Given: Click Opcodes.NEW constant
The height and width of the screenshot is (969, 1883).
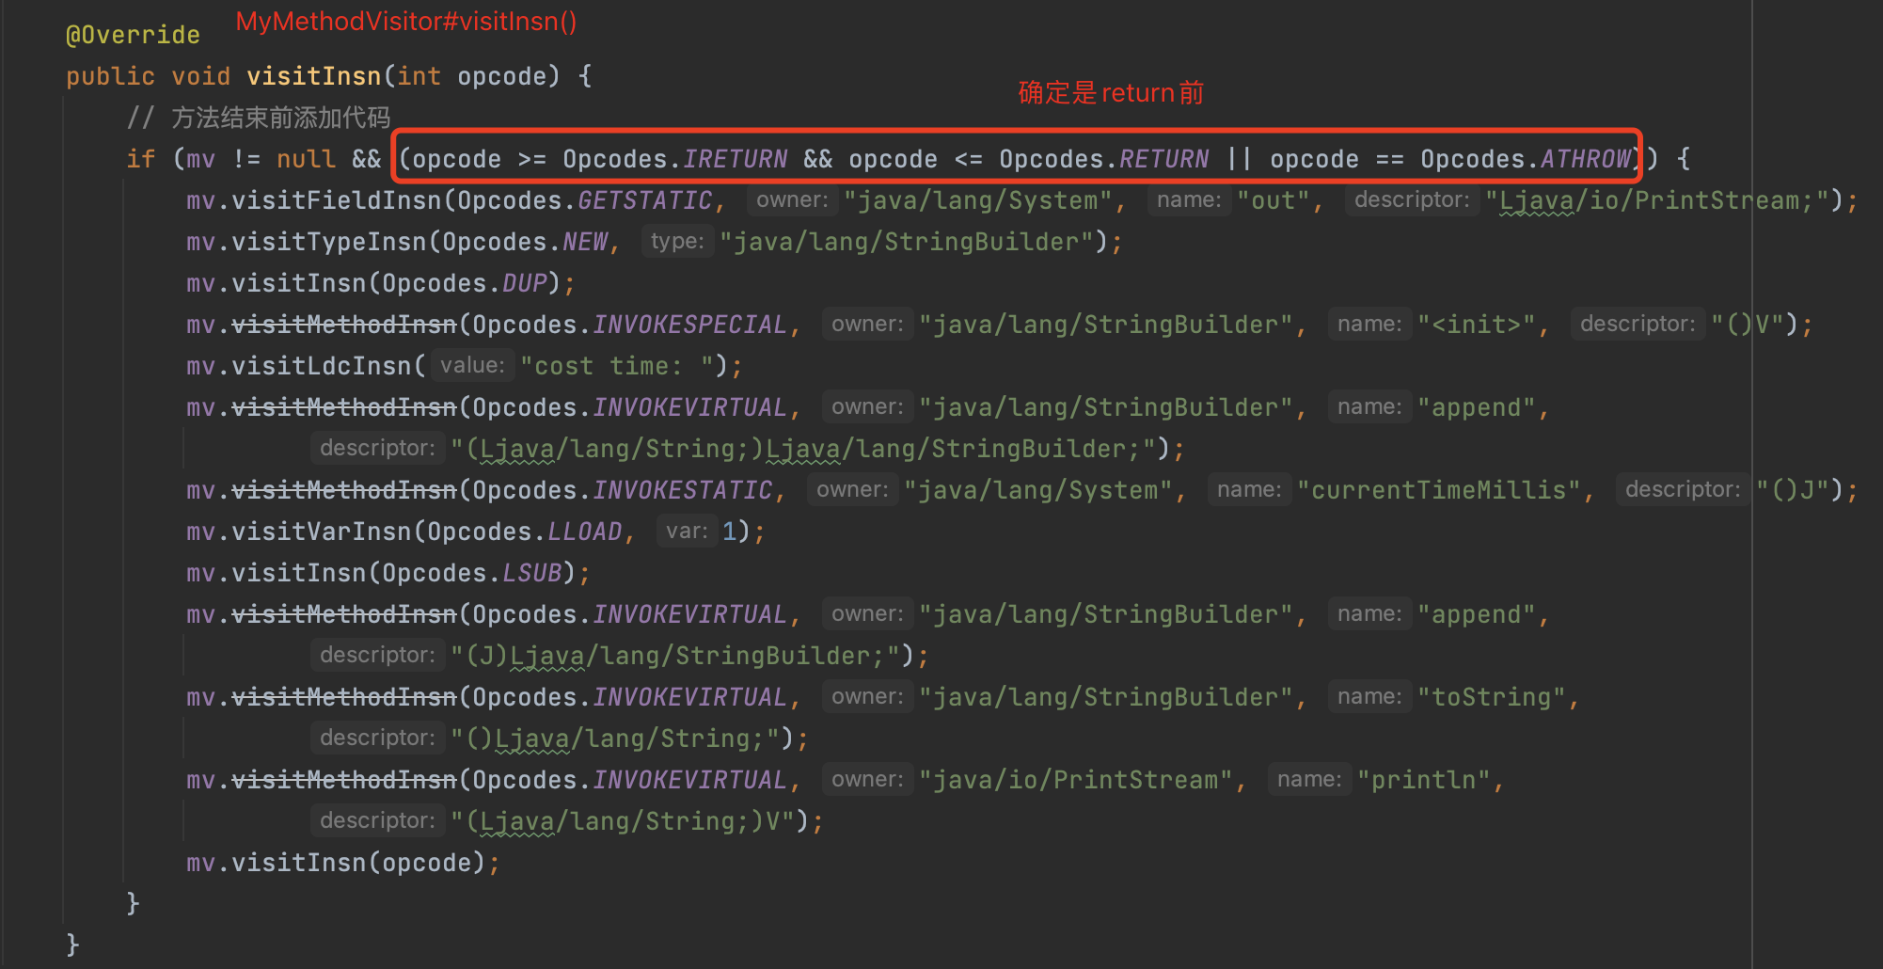Looking at the screenshot, I should (x=525, y=242).
